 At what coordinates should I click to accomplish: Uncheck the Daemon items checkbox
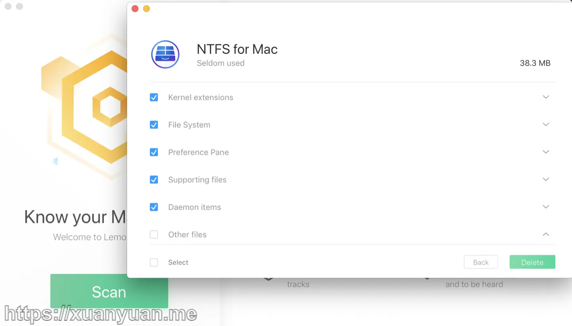pos(154,207)
